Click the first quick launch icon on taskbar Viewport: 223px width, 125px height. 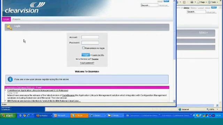coord(20,116)
